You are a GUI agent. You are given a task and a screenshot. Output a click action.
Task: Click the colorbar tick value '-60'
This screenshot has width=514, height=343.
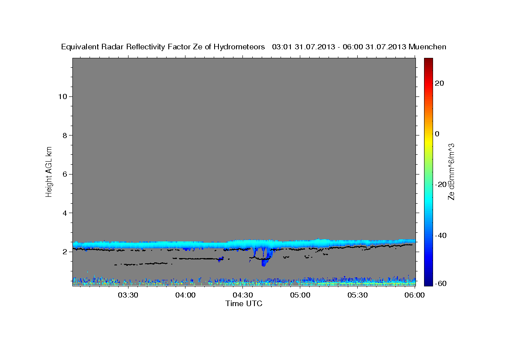[x=440, y=283]
